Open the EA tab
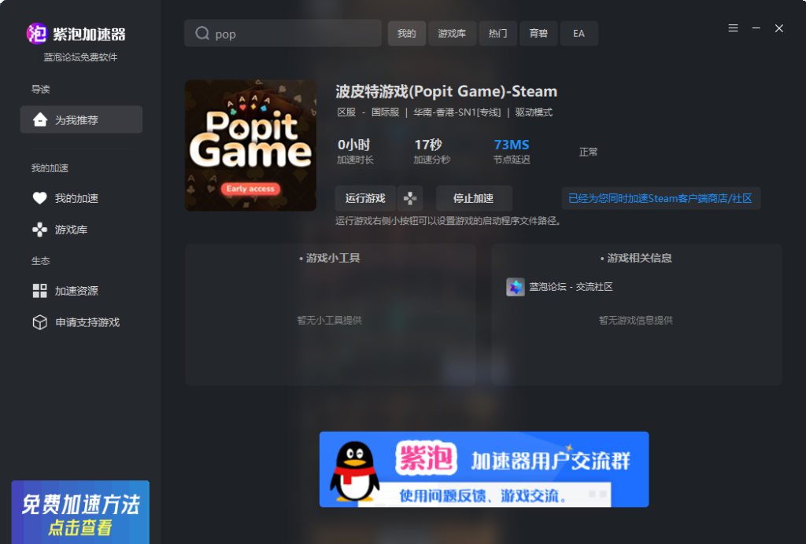Viewport: 806px width, 544px height. [579, 33]
